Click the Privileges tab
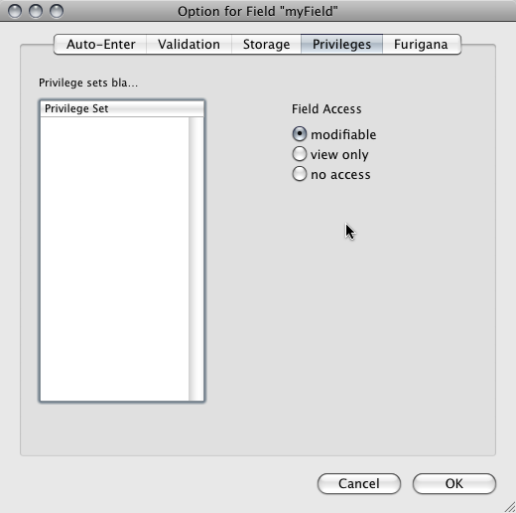The width and height of the screenshot is (516, 513). coord(341,44)
